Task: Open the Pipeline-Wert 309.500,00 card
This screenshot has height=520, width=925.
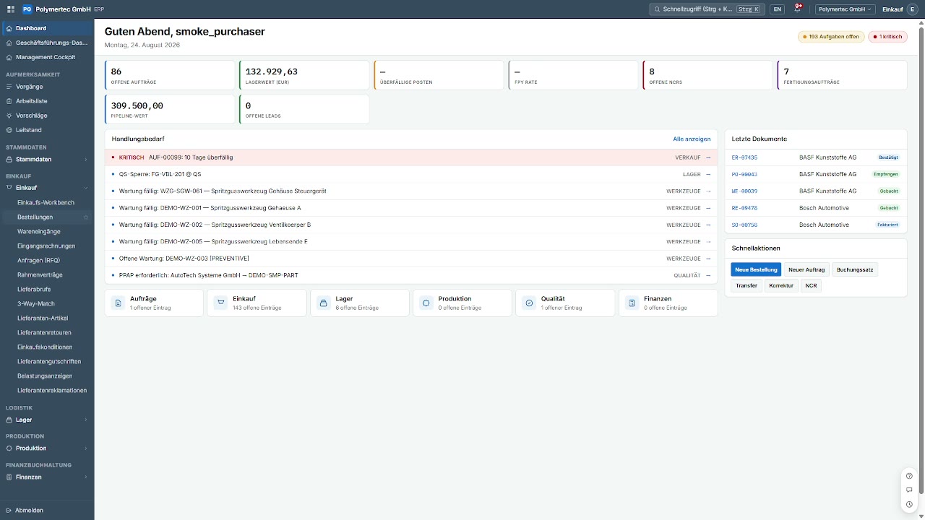Action: tap(171, 109)
